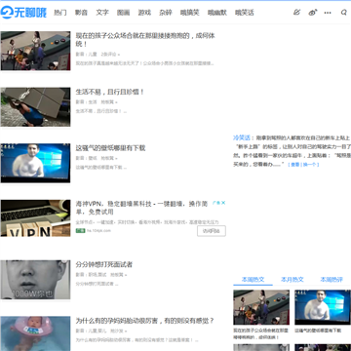Open the 哦笑话 nav item

point(245,13)
